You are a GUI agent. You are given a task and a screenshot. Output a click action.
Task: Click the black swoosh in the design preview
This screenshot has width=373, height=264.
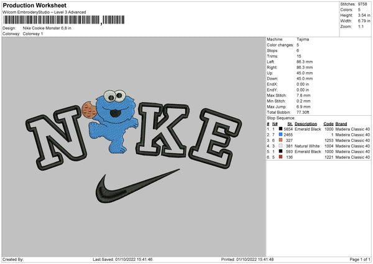(137, 186)
